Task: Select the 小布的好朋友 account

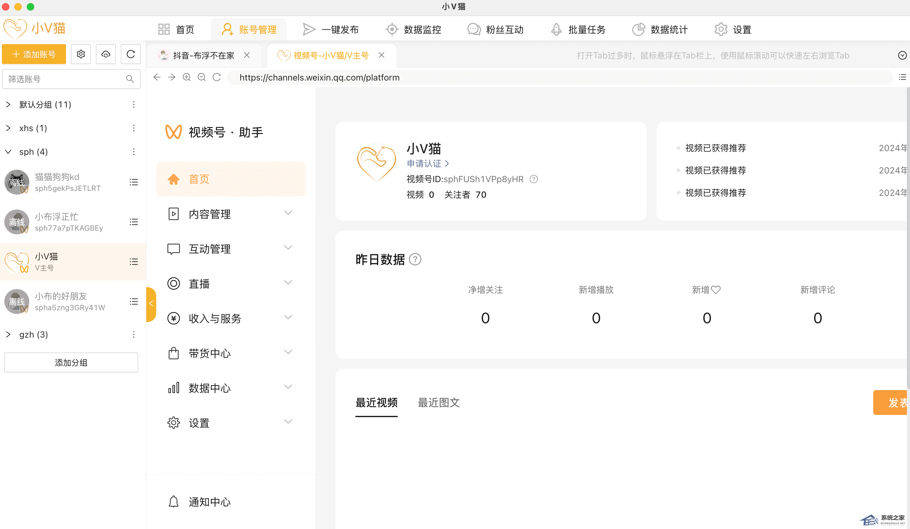Action: pyautogui.click(x=73, y=301)
